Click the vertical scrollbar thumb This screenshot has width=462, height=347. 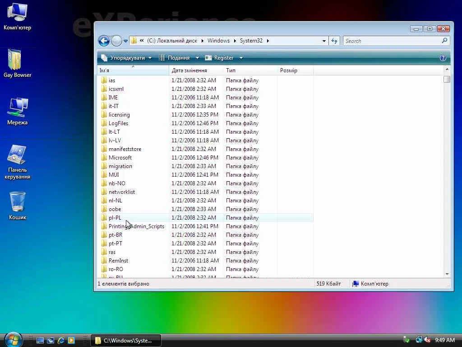(447, 79)
